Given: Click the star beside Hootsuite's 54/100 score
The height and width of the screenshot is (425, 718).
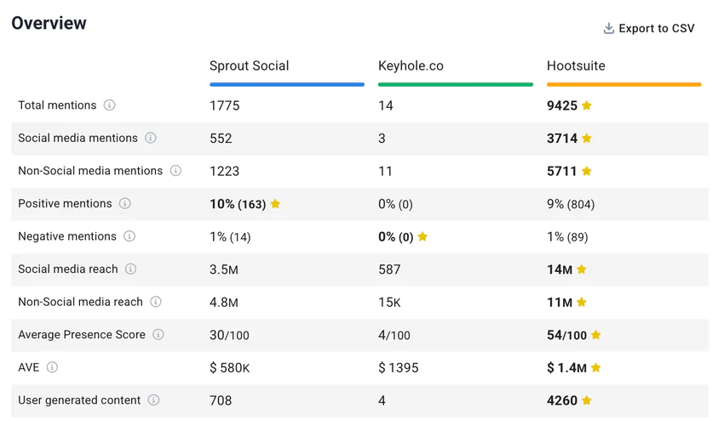Looking at the screenshot, I should point(595,335).
